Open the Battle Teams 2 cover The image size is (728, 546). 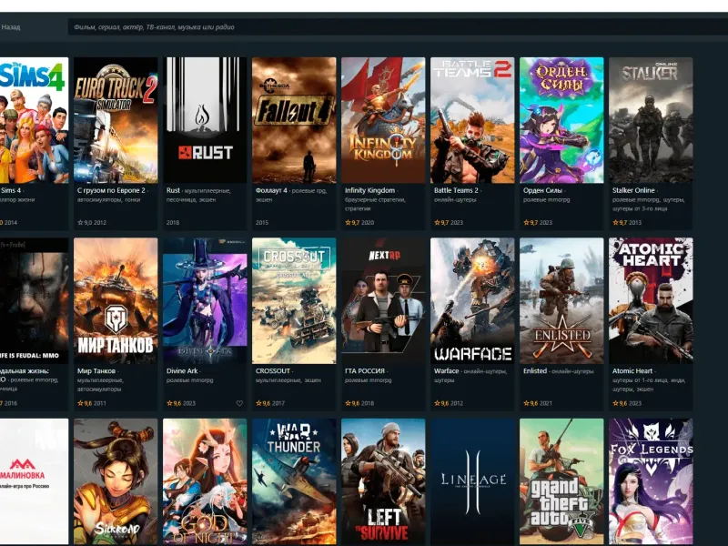pyautogui.click(x=472, y=120)
